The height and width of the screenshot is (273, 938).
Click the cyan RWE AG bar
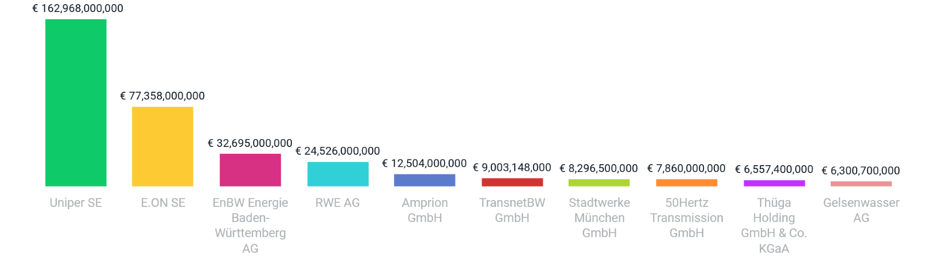coord(338,174)
